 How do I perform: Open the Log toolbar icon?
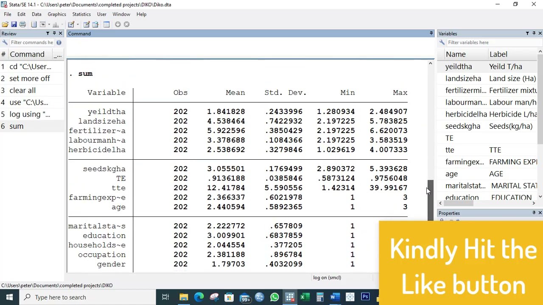34,24
